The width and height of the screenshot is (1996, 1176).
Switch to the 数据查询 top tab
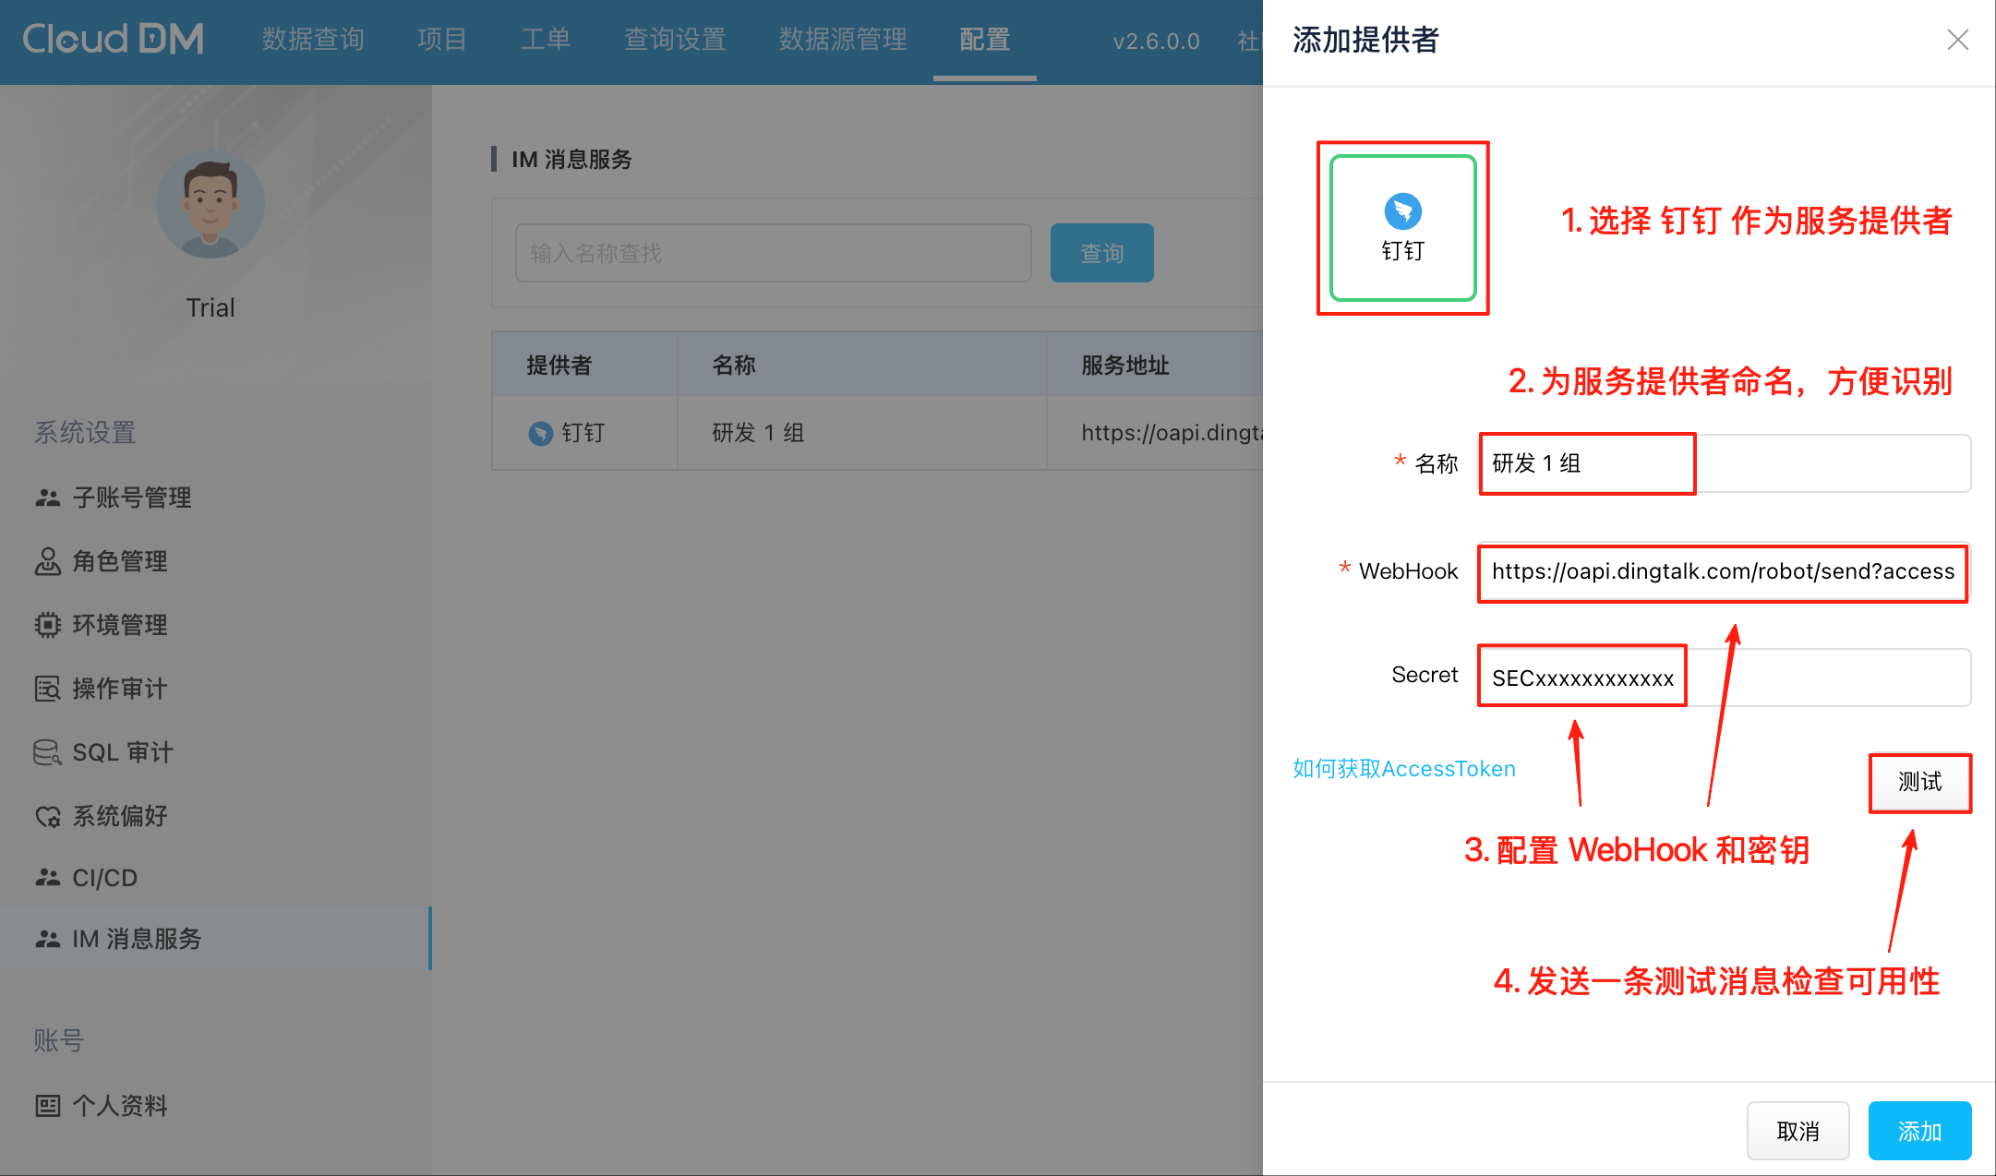click(313, 40)
